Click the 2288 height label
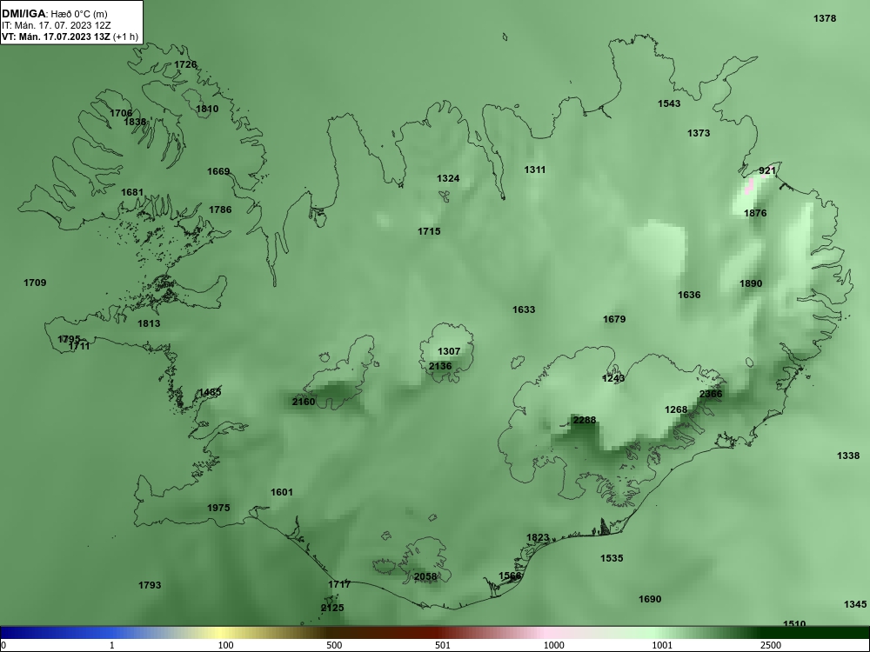 (585, 420)
